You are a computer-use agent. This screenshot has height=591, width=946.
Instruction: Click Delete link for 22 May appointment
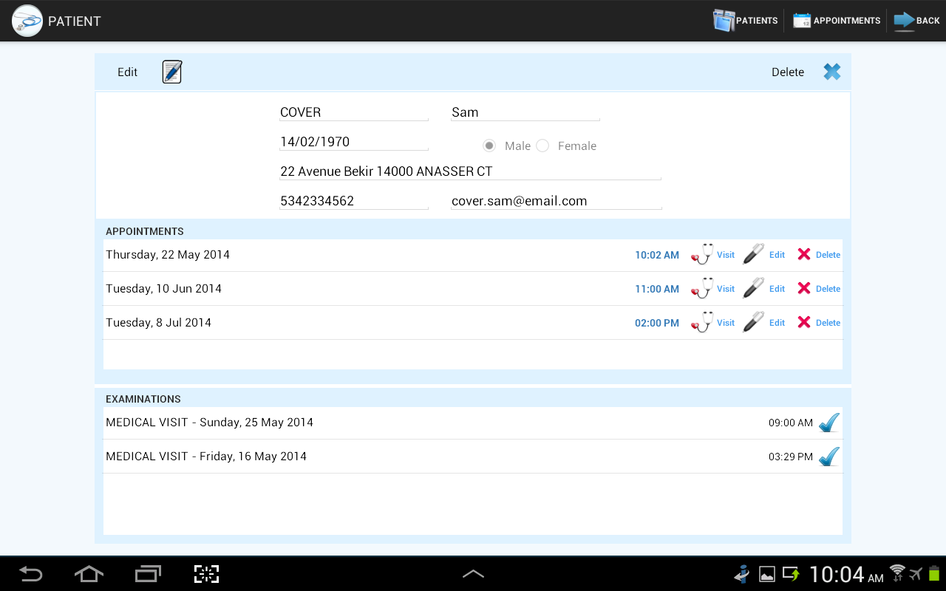828,255
